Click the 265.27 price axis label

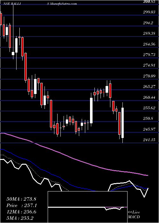tap(149, 87)
